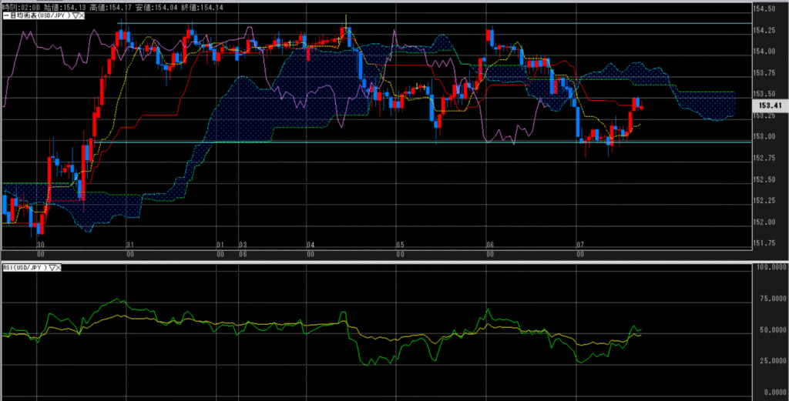
Task: Click the 154.50 price axis label
Action: 764,8
